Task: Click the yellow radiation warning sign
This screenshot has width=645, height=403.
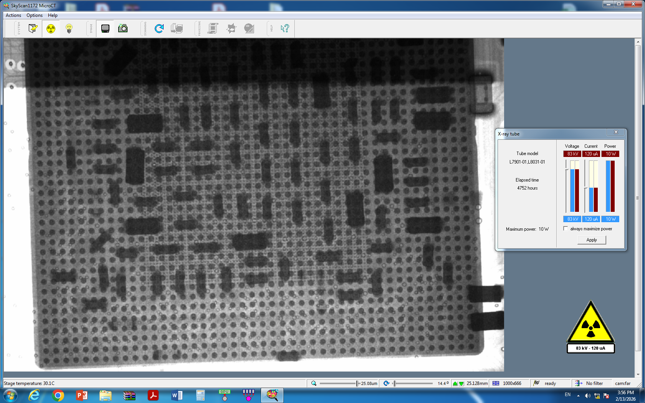Action: (590, 323)
